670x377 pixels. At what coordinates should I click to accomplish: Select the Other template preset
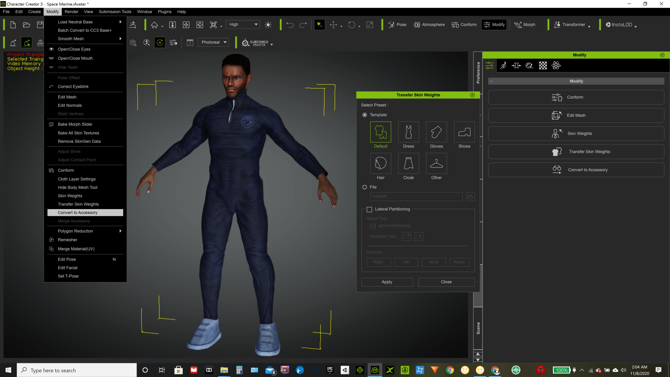tap(437, 164)
